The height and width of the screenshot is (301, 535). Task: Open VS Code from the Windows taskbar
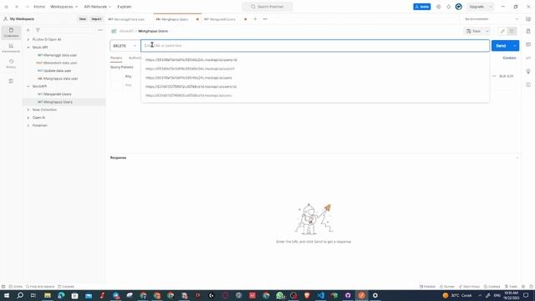tap(321, 295)
